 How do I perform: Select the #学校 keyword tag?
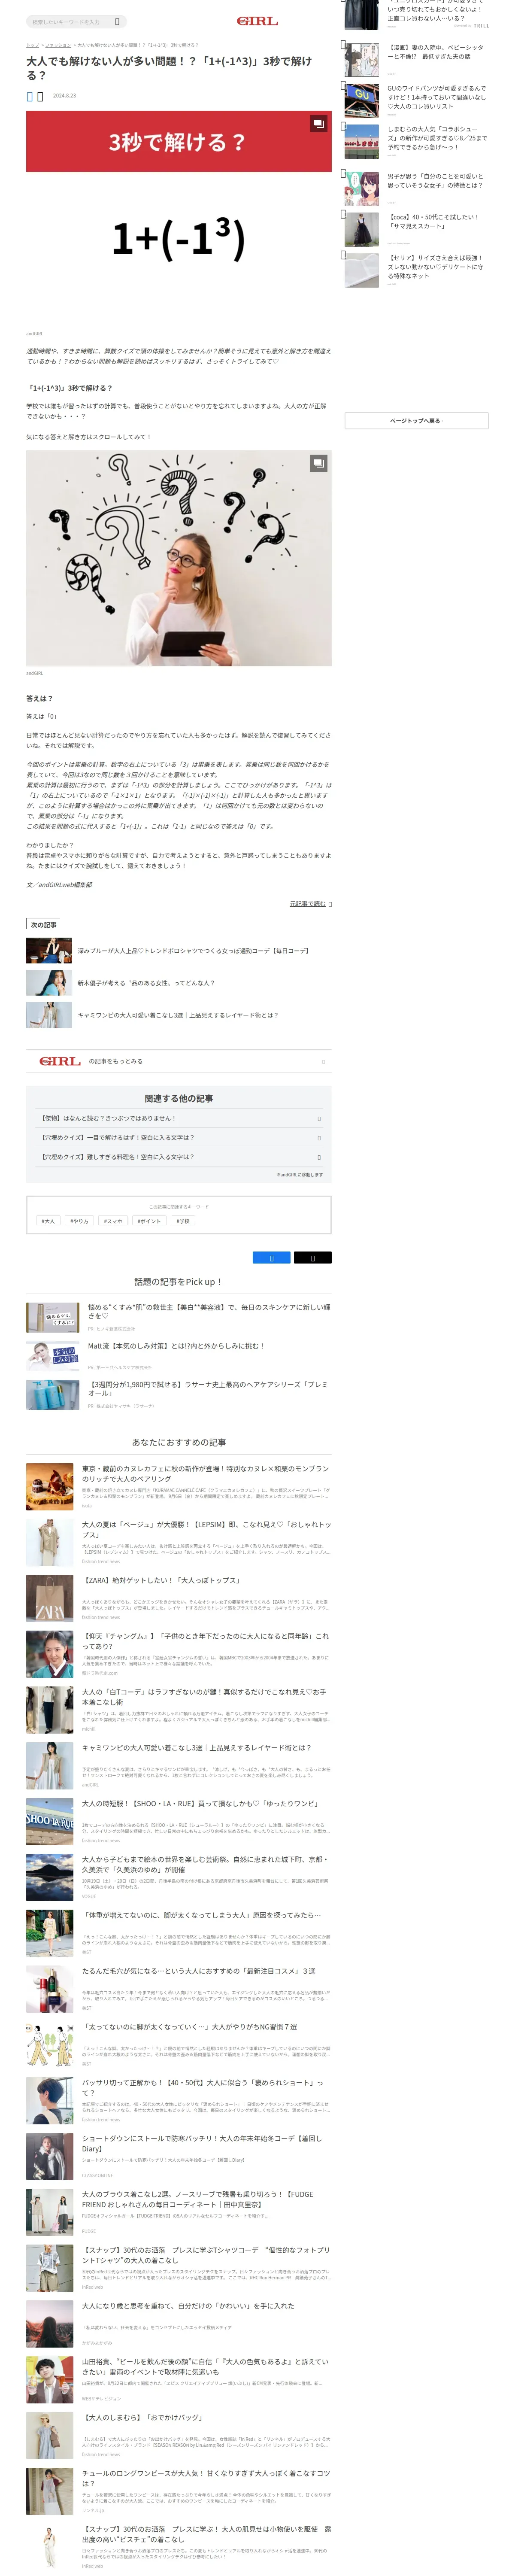(x=183, y=1221)
